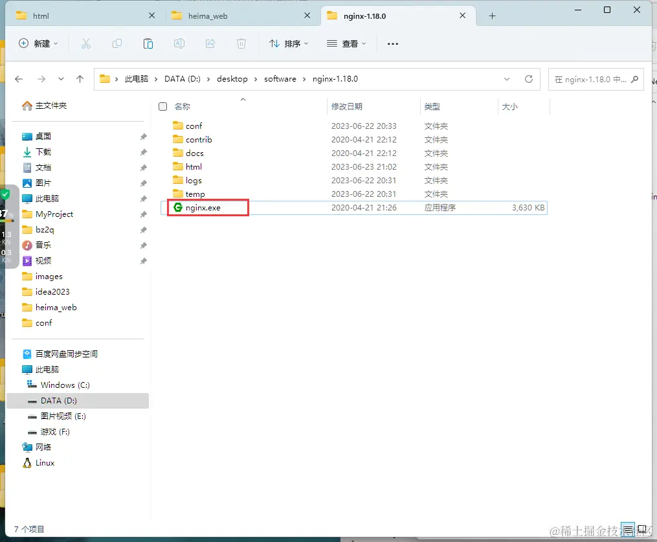The image size is (657, 542).
Task: Toggle the select-all checkbox beside 名称
Action: (163, 106)
